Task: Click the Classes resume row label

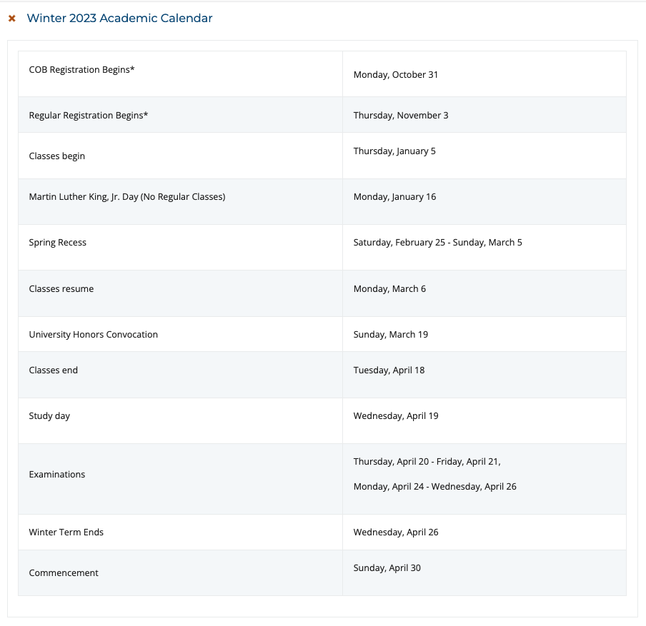Action: point(61,288)
